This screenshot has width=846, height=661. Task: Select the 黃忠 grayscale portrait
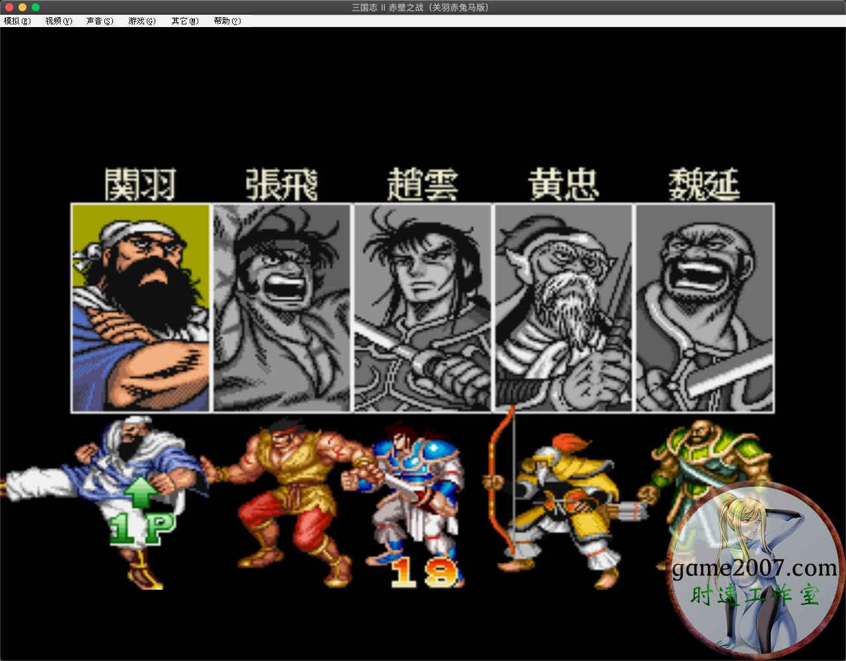coord(564,308)
